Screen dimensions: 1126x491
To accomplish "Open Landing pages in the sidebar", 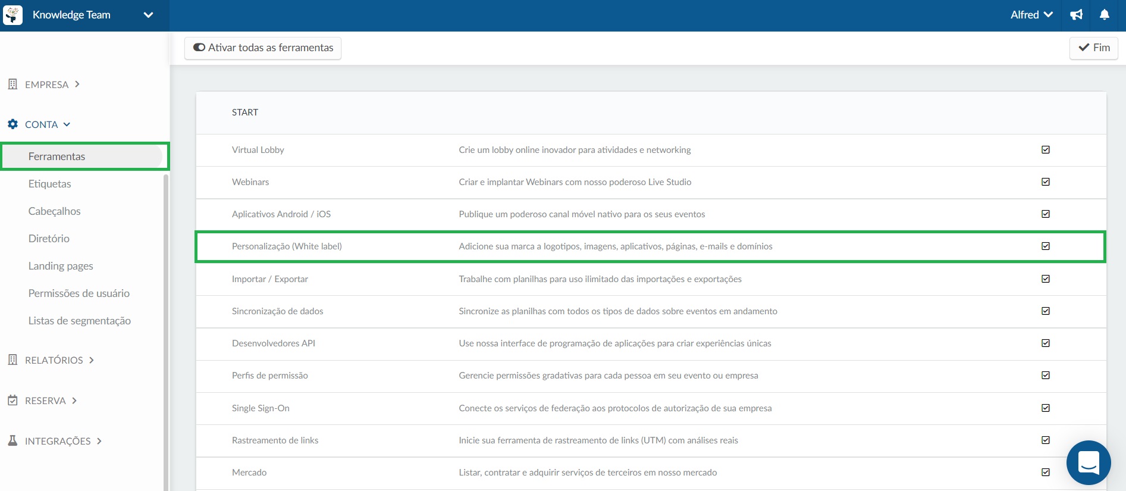I will (61, 266).
